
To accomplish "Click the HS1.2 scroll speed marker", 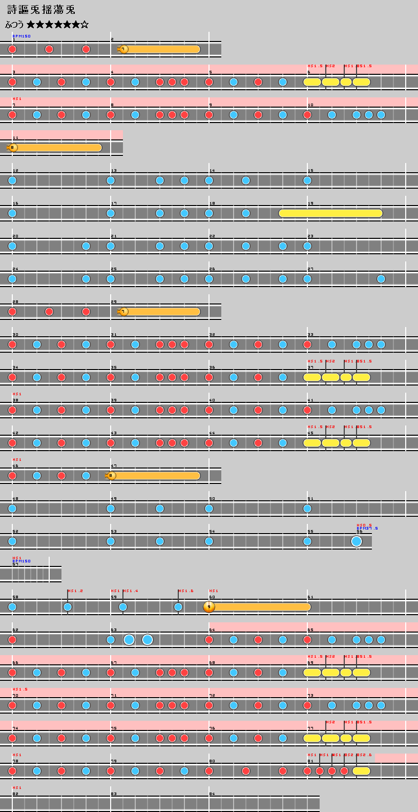I will [x=75, y=591].
